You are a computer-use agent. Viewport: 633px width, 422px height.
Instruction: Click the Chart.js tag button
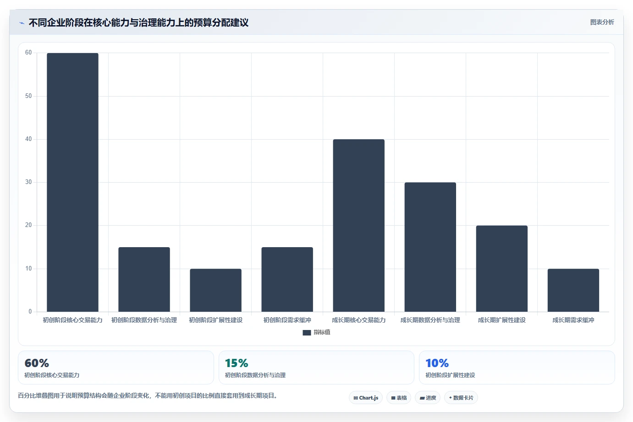366,398
